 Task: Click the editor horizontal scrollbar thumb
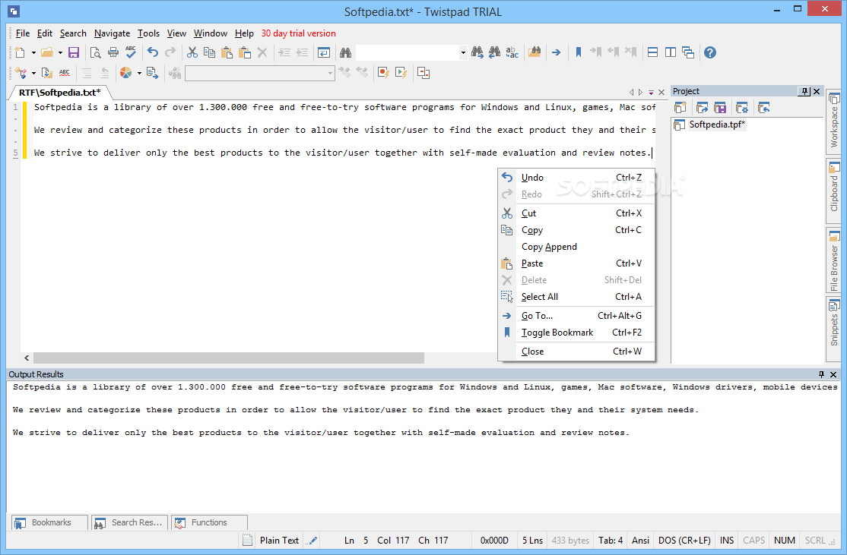(x=229, y=358)
